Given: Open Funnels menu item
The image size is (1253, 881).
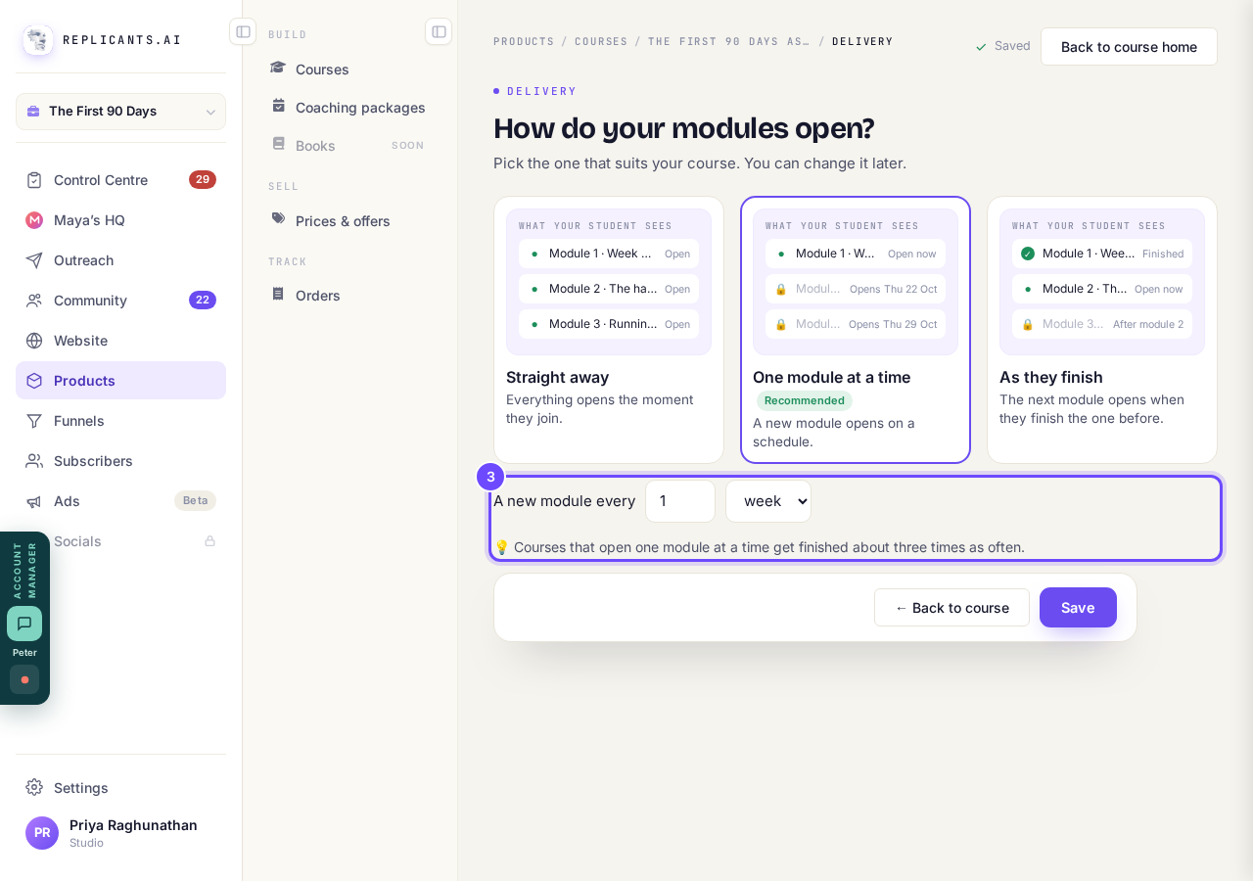Looking at the screenshot, I should [120, 421].
